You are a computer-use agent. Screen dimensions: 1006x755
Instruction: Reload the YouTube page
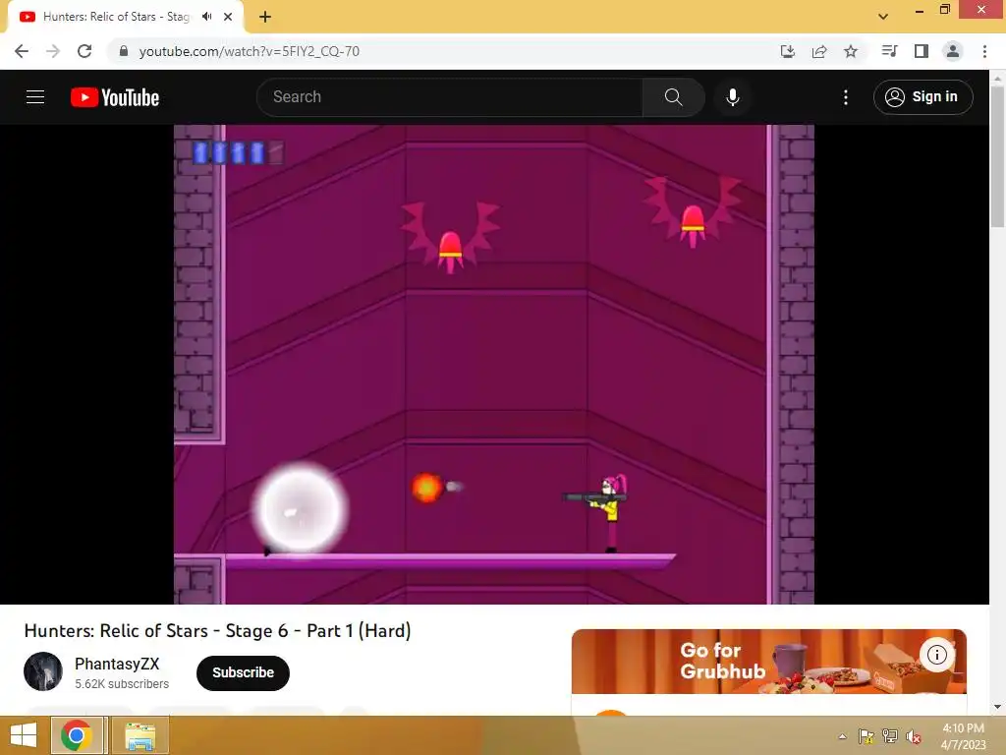[84, 51]
